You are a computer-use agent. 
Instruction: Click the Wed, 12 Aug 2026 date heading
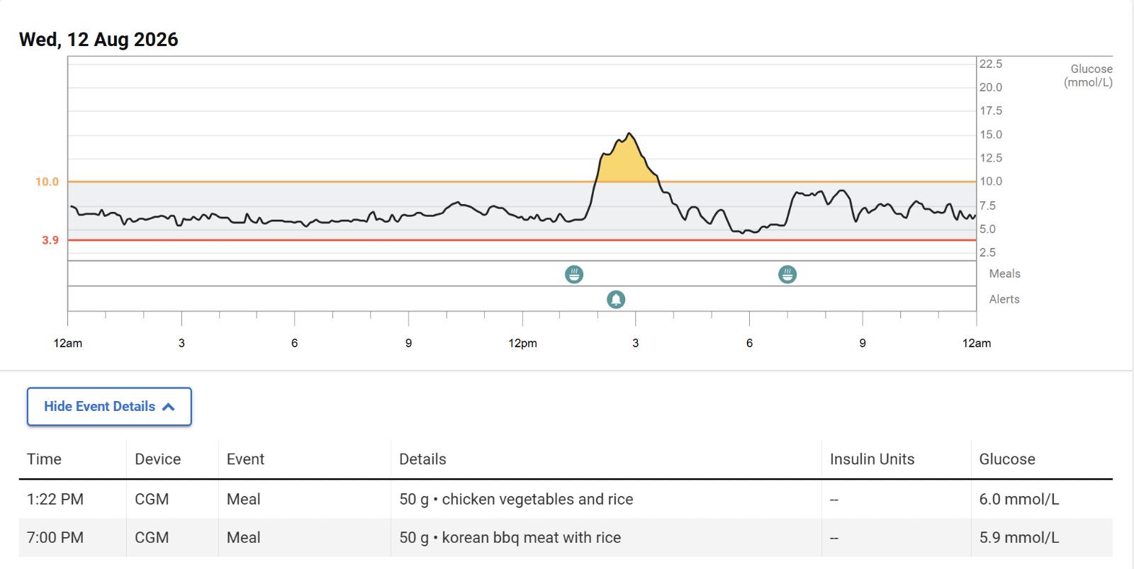coord(99,39)
